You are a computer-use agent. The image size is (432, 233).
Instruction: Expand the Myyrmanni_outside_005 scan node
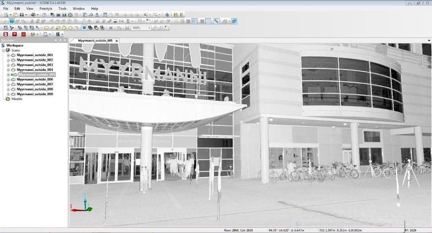8,75
